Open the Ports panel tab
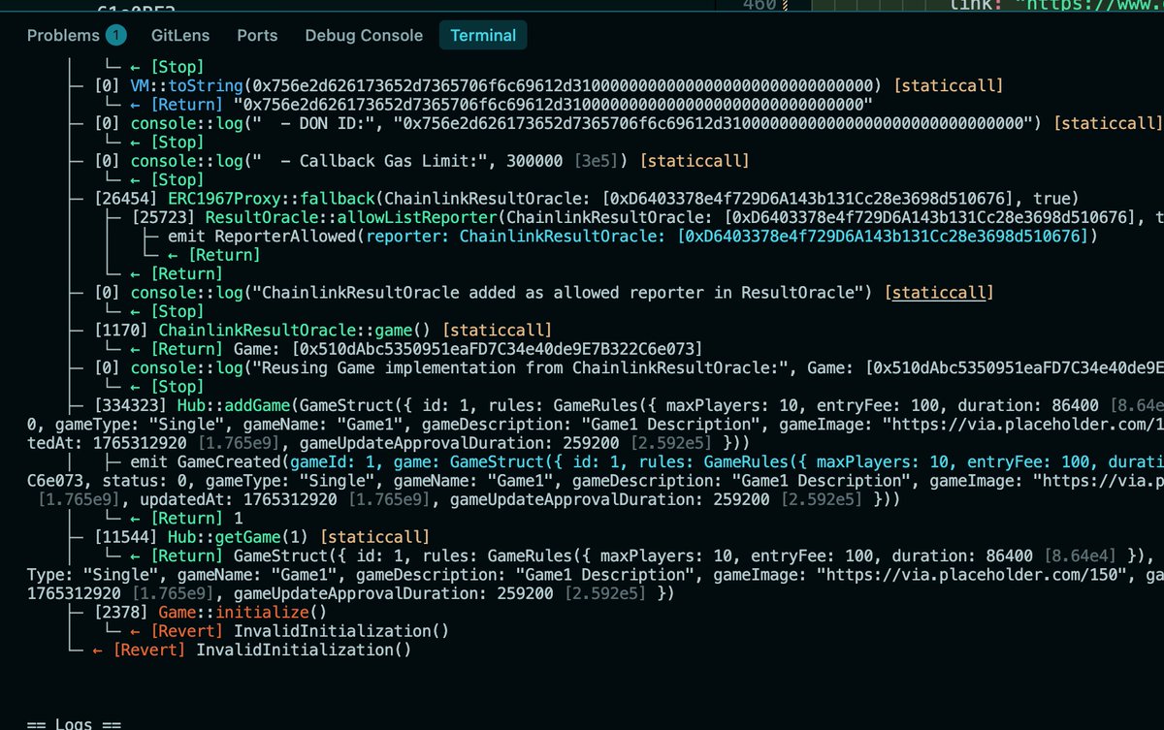The width and height of the screenshot is (1164, 730). (257, 35)
